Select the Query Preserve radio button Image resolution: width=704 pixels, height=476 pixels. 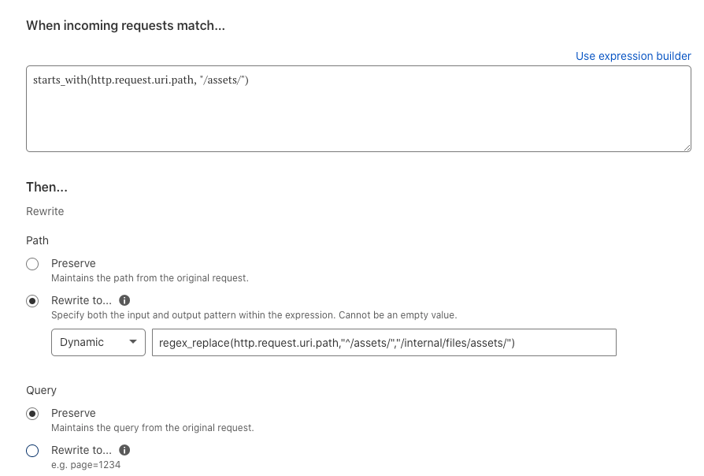(32, 414)
